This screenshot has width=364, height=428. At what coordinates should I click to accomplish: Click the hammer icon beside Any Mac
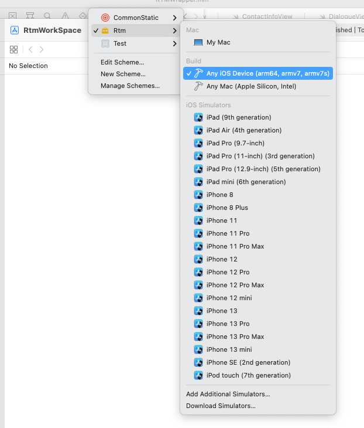[x=198, y=86]
